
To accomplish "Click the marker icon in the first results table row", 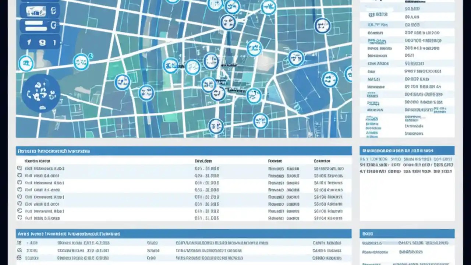I will (x=20, y=168).
